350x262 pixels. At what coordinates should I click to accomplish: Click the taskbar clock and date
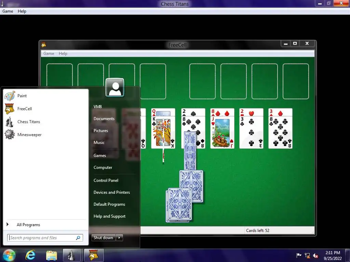pos(333,256)
